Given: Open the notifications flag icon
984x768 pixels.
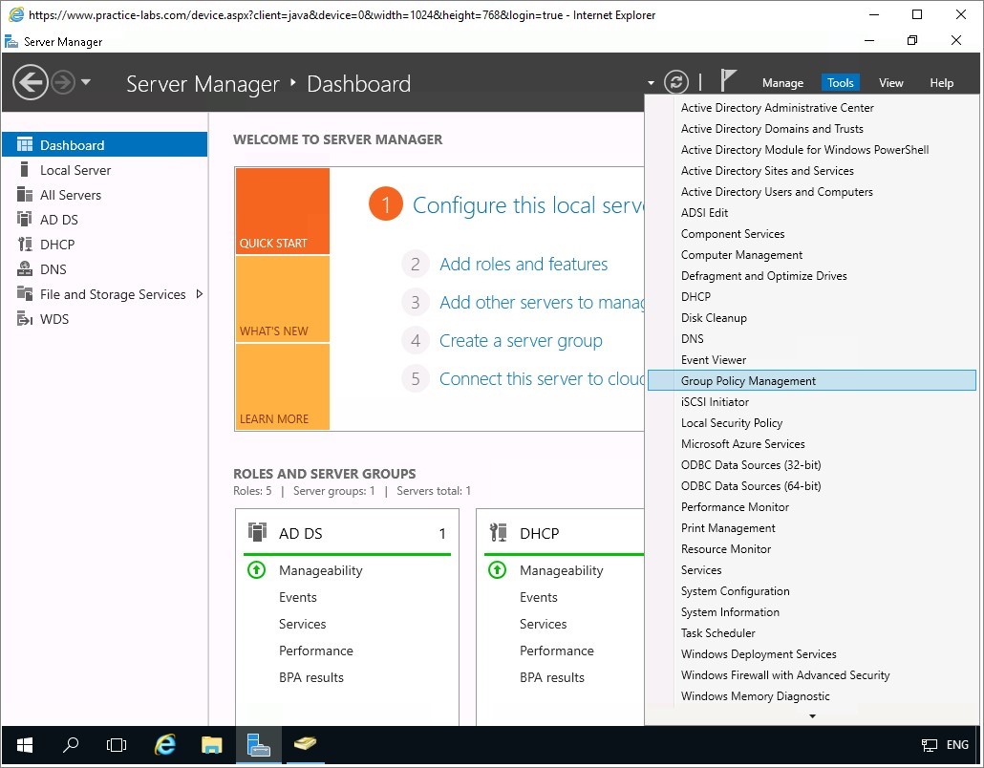Looking at the screenshot, I should [728, 80].
